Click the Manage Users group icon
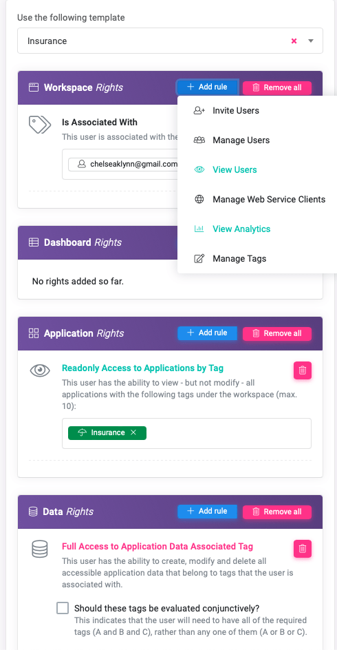337x650 pixels. pos(199,140)
